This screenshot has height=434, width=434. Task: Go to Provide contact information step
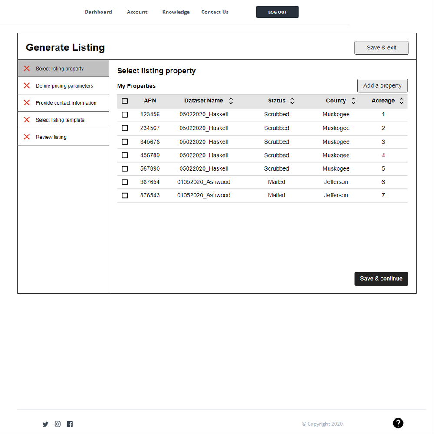pyautogui.click(x=63, y=103)
